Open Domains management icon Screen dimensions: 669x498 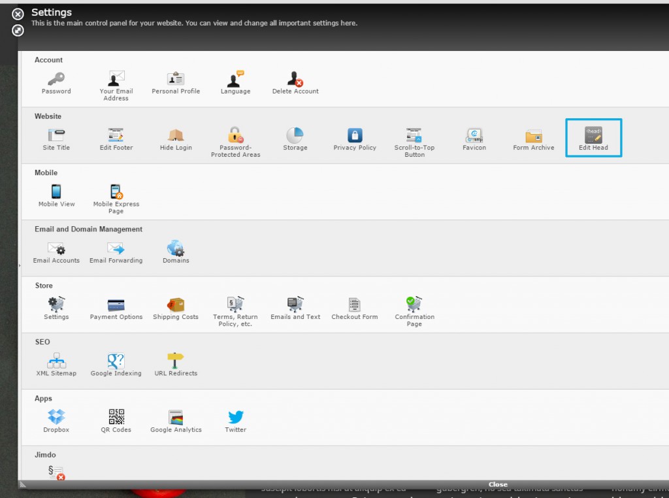[176, 249]
